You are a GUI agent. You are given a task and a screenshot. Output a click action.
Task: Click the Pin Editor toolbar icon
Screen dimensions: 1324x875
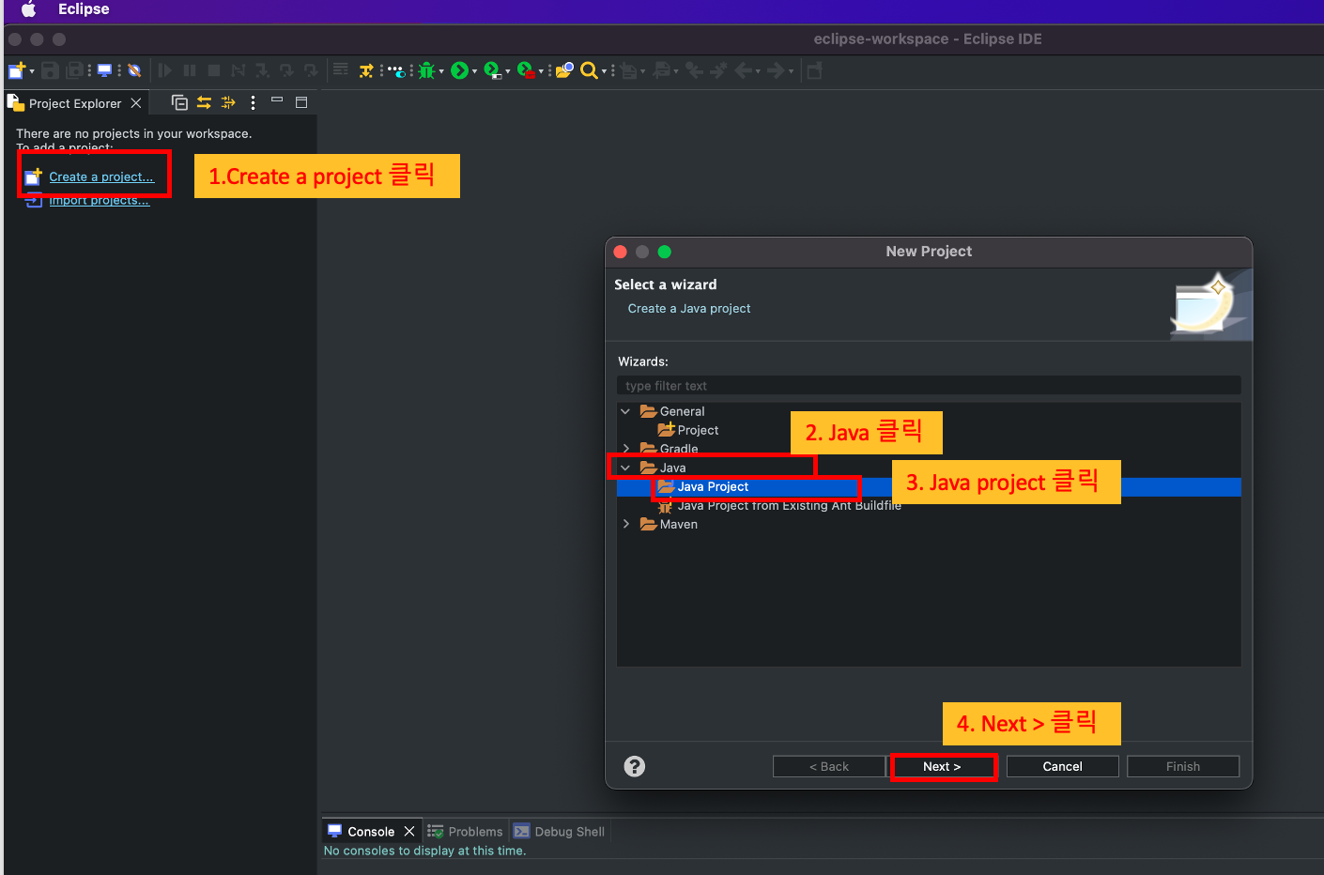click(x=814, y=70)
